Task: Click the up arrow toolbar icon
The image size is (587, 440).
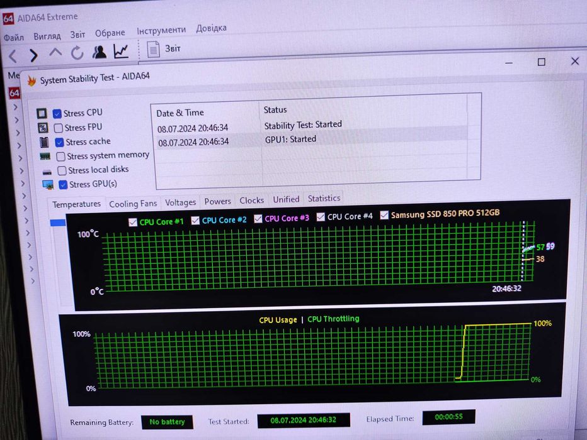Action: 55,52
